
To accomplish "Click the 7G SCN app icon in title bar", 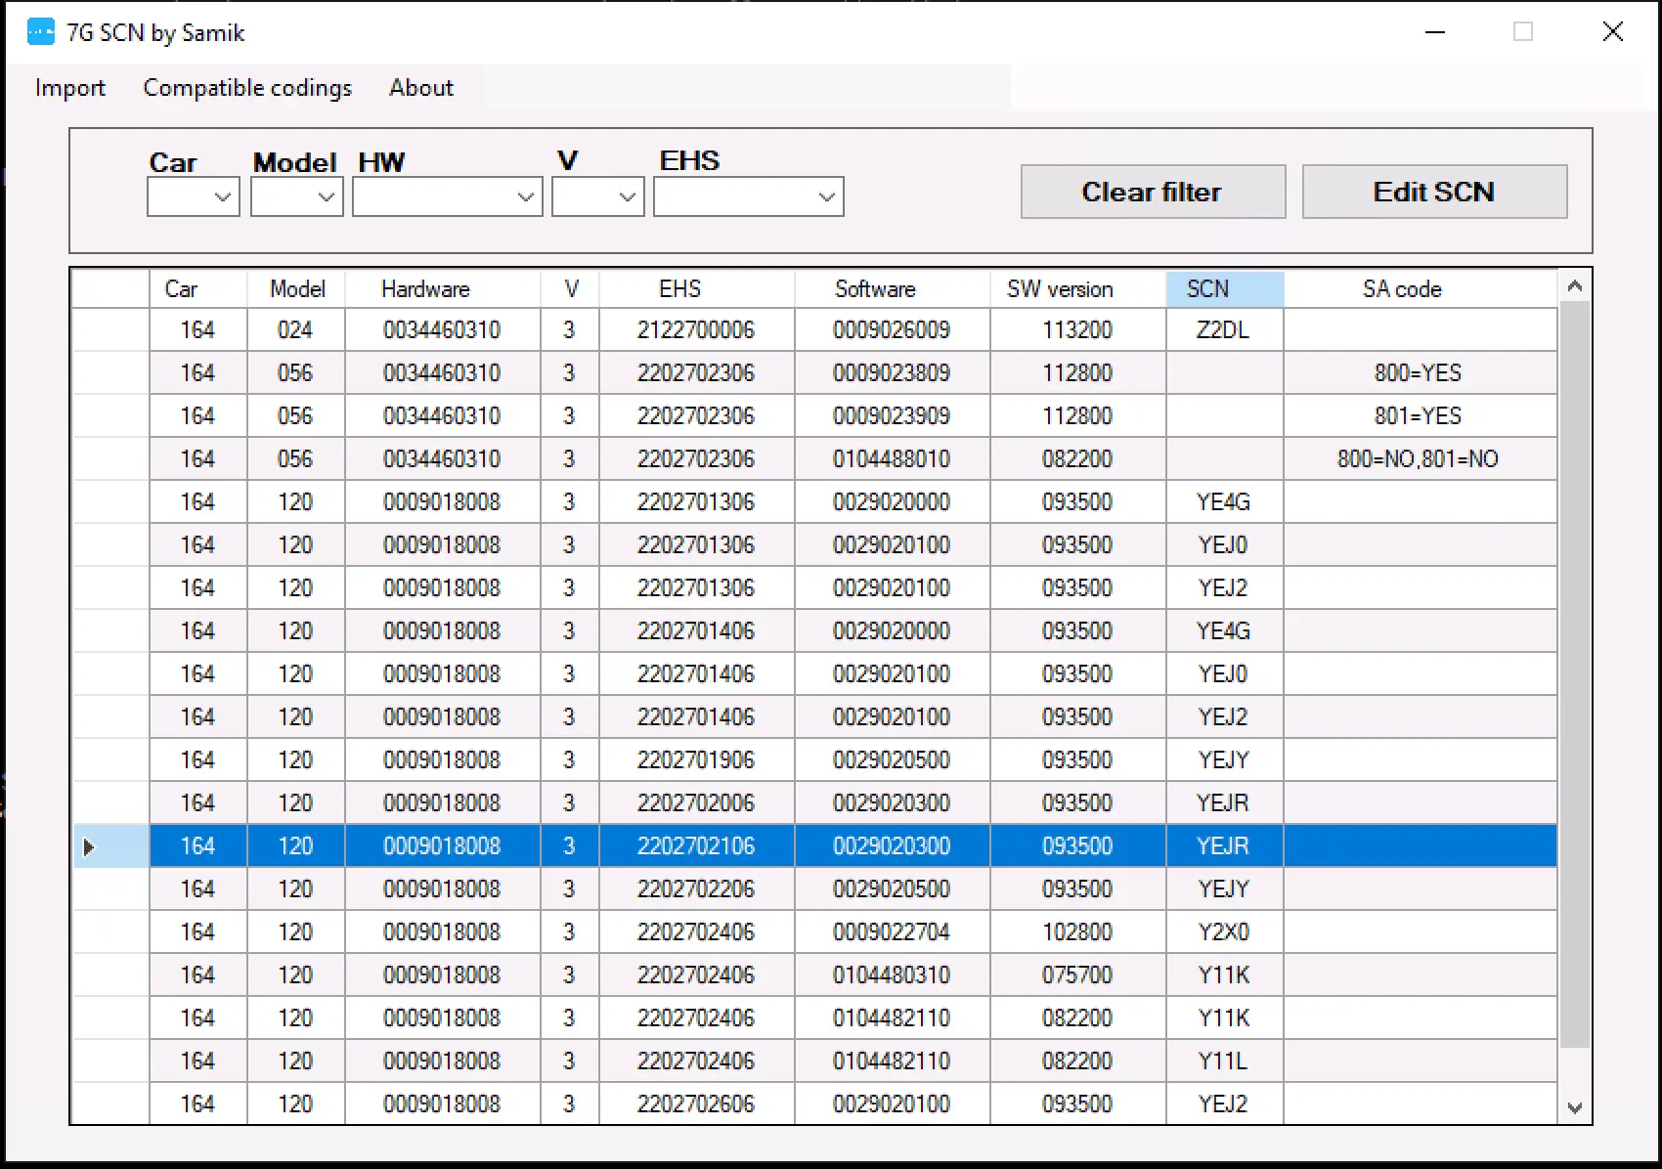I will point(41,32).
